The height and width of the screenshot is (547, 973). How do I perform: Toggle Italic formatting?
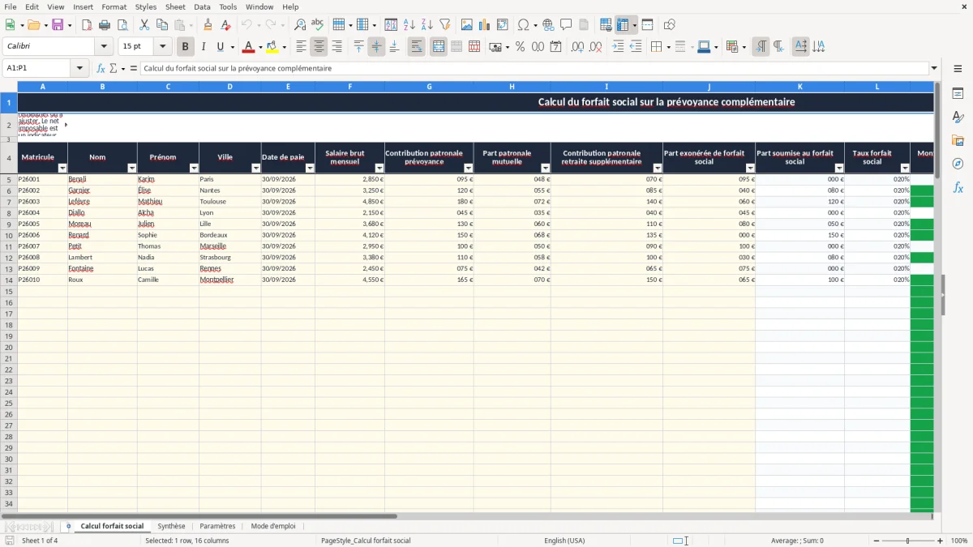(x=203, y=47)
